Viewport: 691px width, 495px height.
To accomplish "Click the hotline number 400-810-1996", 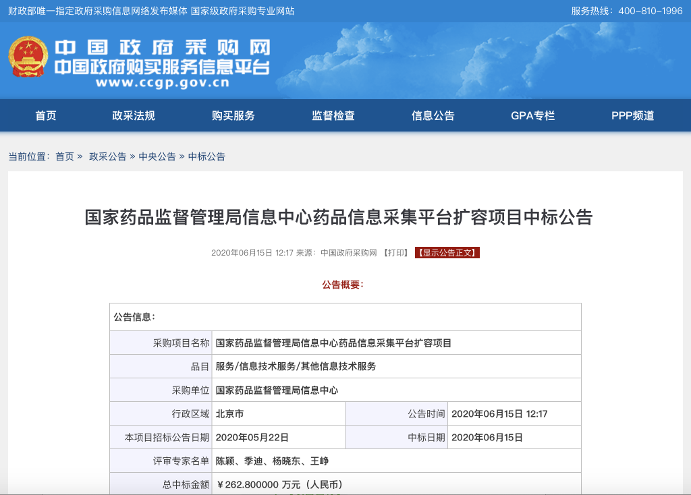I will pos(650,11).
